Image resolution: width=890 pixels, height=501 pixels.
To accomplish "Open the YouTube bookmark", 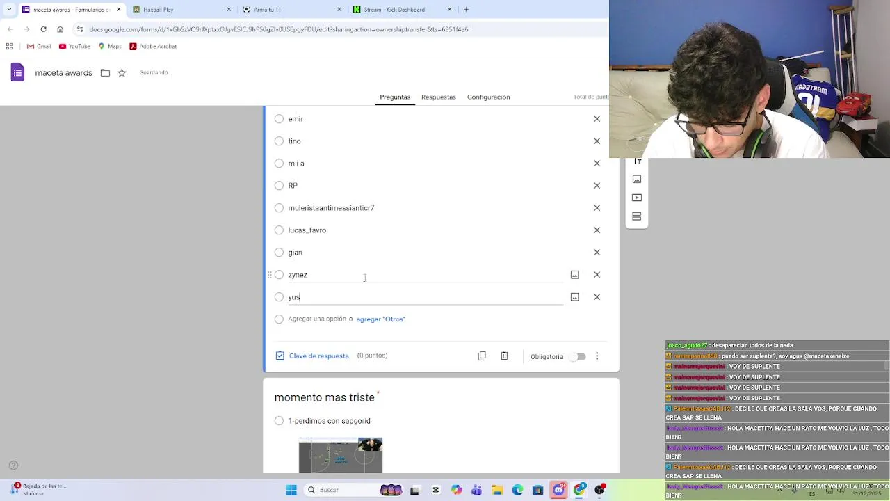I will (74, 47).
